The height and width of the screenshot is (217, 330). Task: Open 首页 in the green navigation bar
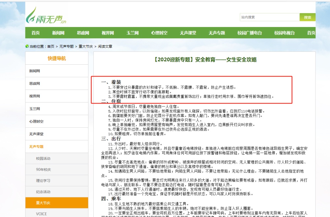coord(36,33)
